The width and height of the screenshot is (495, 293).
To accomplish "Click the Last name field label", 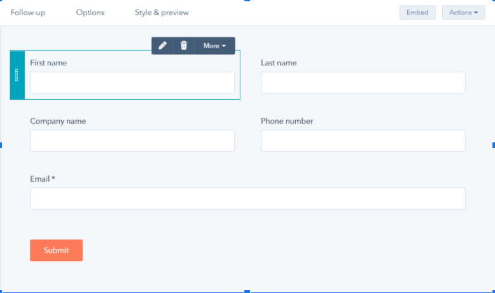I will (279, 63).
